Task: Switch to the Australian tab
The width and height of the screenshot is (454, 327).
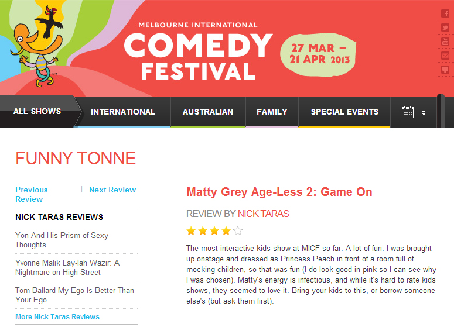Action: (207, 112)
